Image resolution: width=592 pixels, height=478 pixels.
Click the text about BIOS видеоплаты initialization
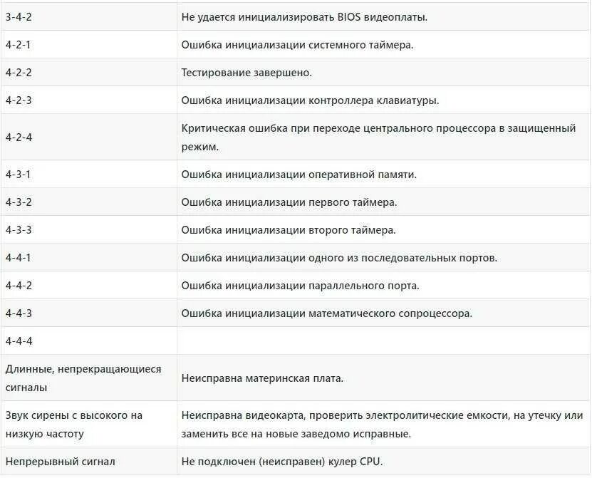tap(304, 17)
